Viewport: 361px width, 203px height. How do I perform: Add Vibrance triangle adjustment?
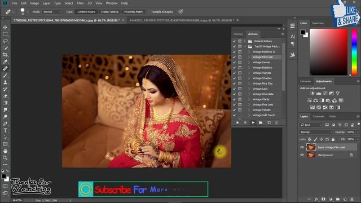click(337, 94)
